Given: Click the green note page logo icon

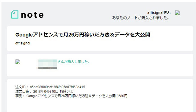Looking at the screenshot, I should pos(15,14).
